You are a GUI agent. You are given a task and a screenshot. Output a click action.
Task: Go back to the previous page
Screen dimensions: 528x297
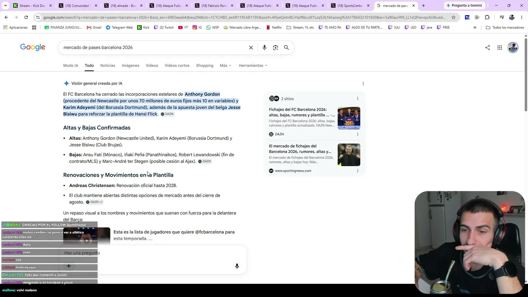tap(6, 17)
